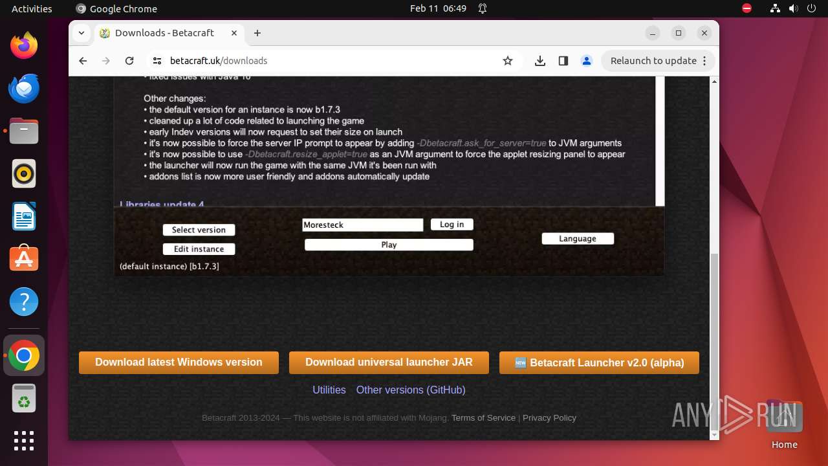Image resolution: width=828 pixels, height=466 pixels.
Task: Open Ubuntu Software store icon
Action: tap(24, 259)
